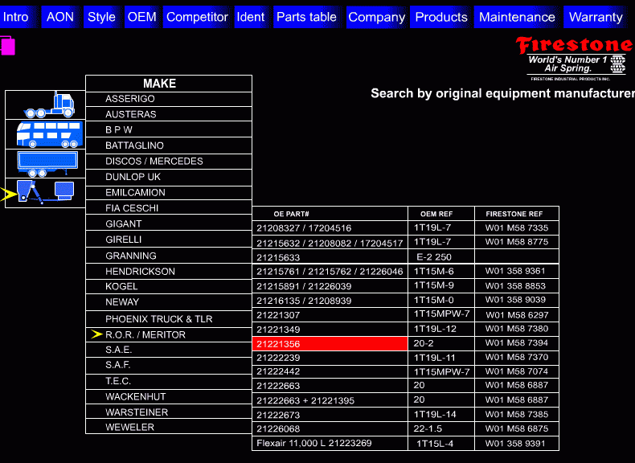Click Firestone ref W01 M58 6875
The image size is (635, 463).
coord(516,428)
